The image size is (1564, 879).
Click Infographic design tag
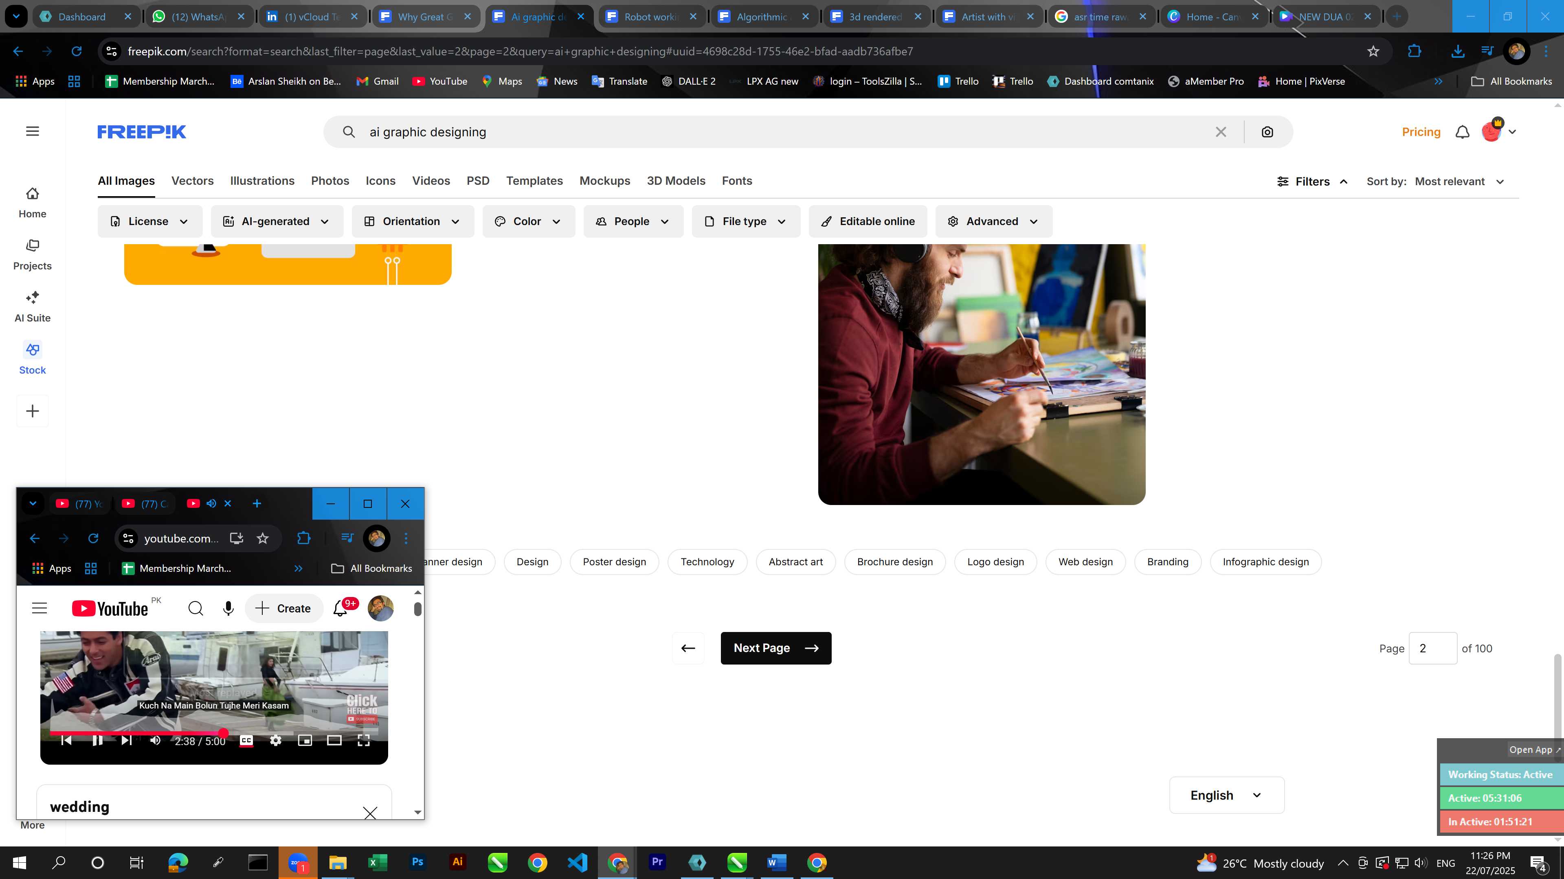(x=1266, y=562)
